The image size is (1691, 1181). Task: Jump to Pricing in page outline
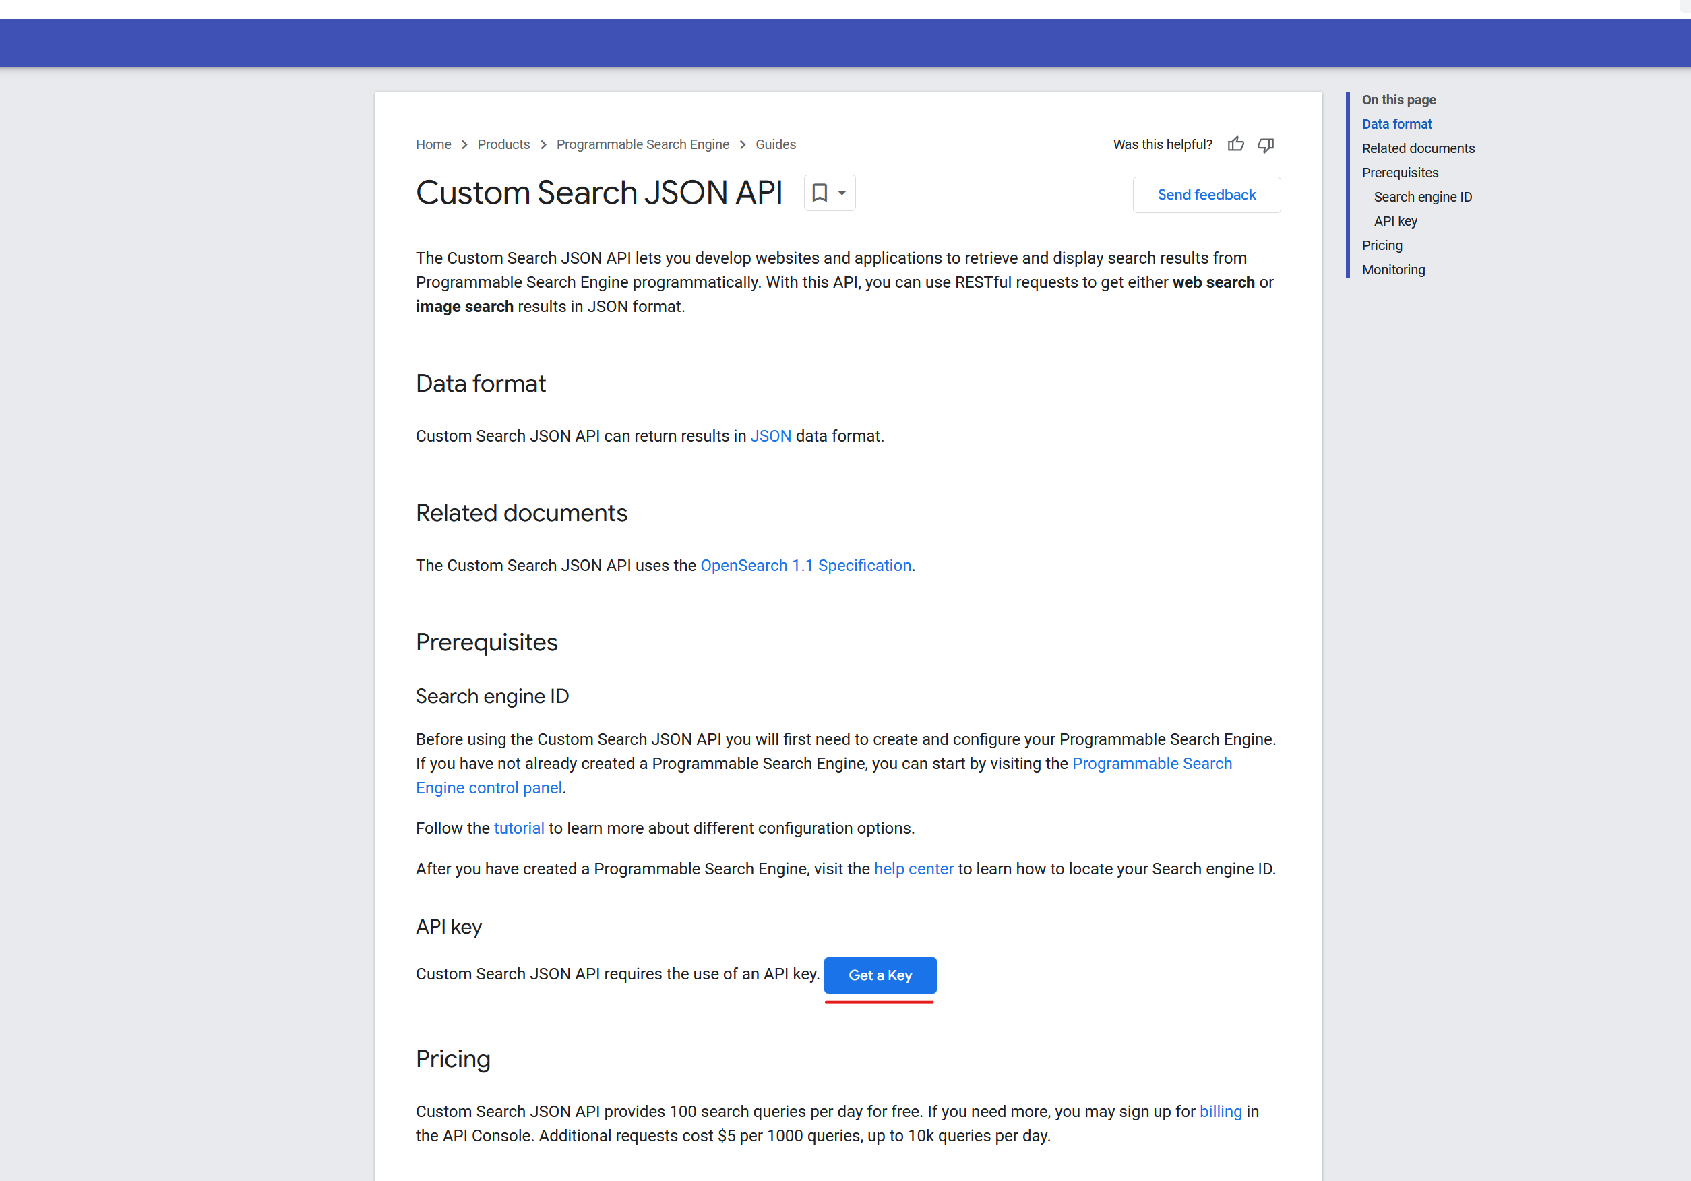[1382, 245]
